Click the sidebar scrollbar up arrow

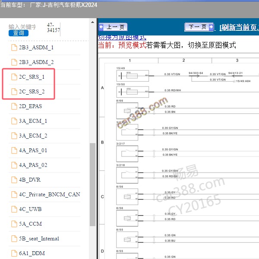click(x=93, y=22)
